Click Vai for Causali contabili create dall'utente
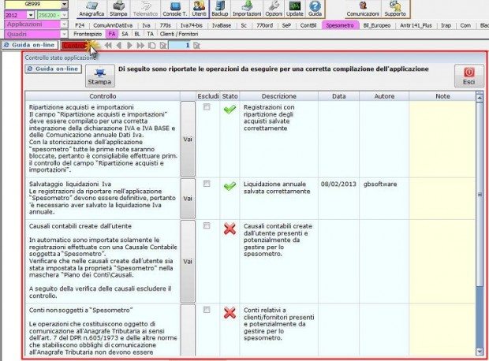Image resolution: width=489 pixels, height=361 pixels. (188, 262)
